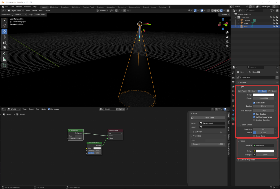Toggle Cast Shadow checkbox
This screenshot has height=189, width=280.
click(x=254, y=114)
